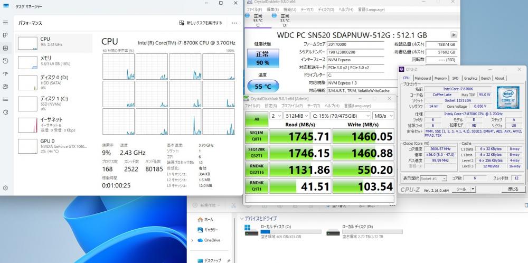528x263 pixels.
Task: Open ローカル ディスク (D:) drive in Explorer
Action: click(x=365, y=232)
